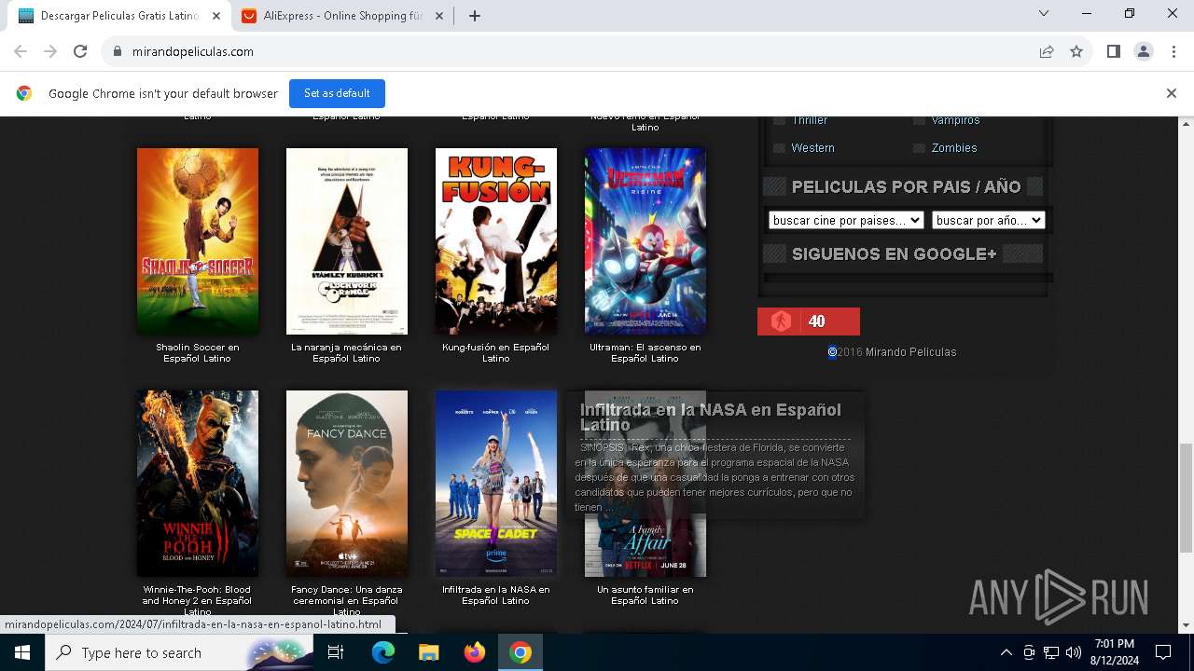Open the Space Cadet poster
The height and width of the screenshot is (671, 1194).
[496, 484]
